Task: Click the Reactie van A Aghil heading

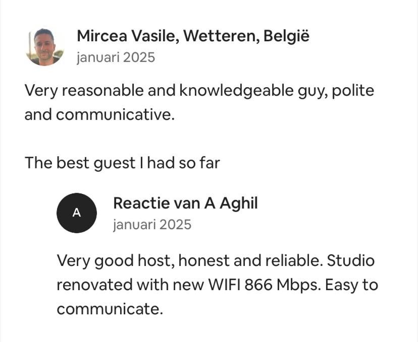Action: [186, 203]
